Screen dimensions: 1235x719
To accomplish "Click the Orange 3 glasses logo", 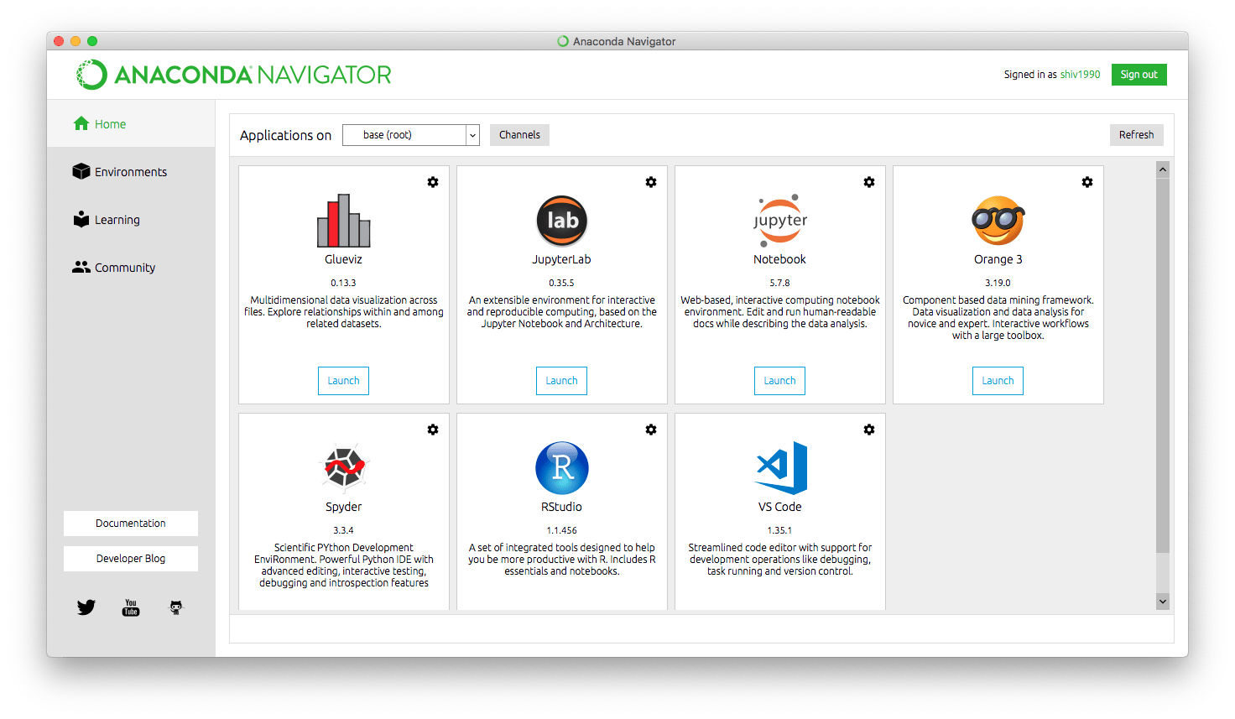I will (x=998, y=221).
